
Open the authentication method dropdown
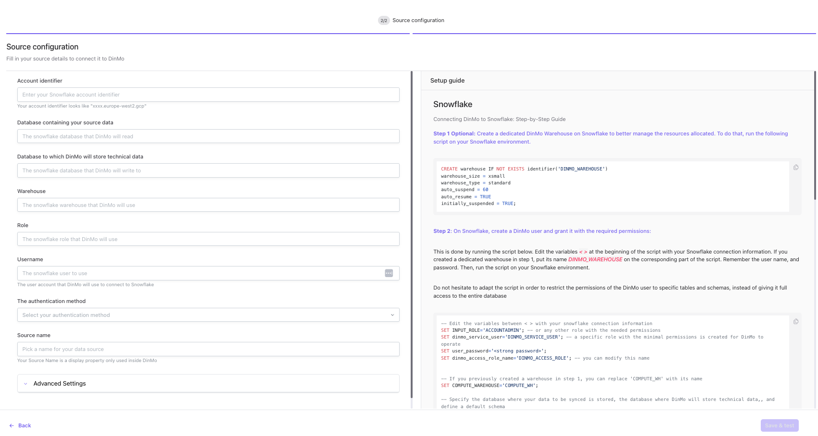coord(208,315)
